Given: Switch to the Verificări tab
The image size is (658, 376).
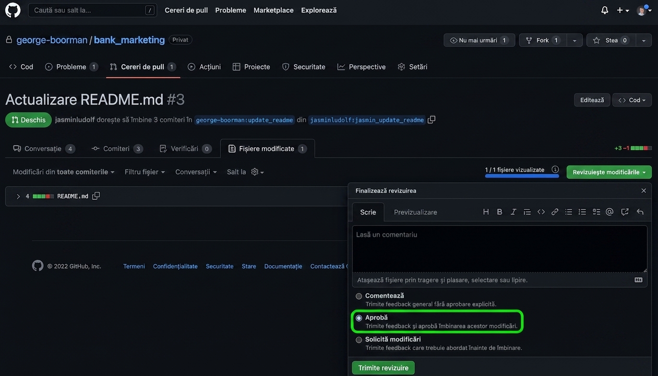Looking at the screenshot, I should coord(186,149).
